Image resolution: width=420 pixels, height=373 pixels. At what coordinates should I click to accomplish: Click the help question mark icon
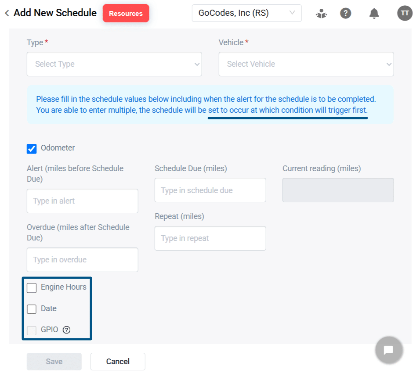pyautogui.click(x=346, y=13)
